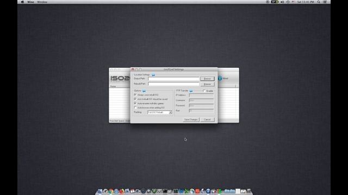Enable Auto-browse when adding ISO

coord(135,108)
